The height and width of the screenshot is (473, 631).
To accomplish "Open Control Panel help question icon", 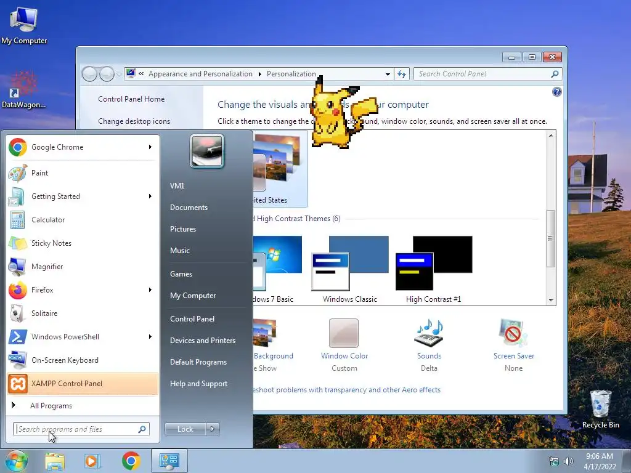I will coord(556,92).
